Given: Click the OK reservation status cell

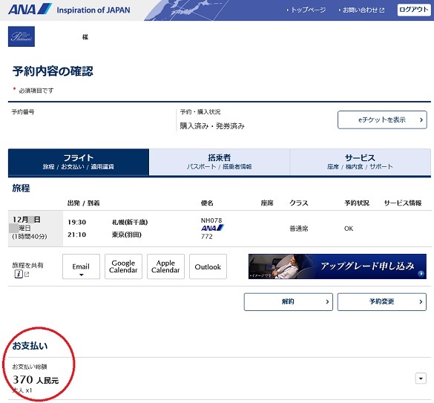Looking at the screenshot, I should pyautogui.click(x=349, y=229).
